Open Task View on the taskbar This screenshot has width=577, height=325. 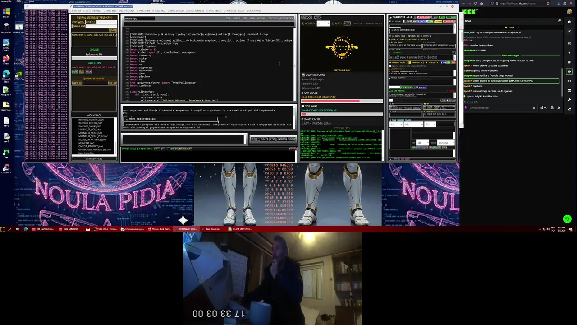17,229
